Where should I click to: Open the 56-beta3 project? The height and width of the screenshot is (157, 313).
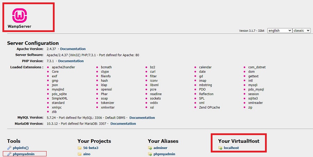(91, 148)
